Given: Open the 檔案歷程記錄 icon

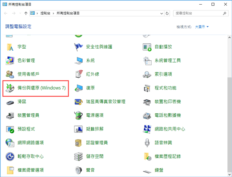Looking at the screenshot, I should pyautogui.click(x=147, y=157).
